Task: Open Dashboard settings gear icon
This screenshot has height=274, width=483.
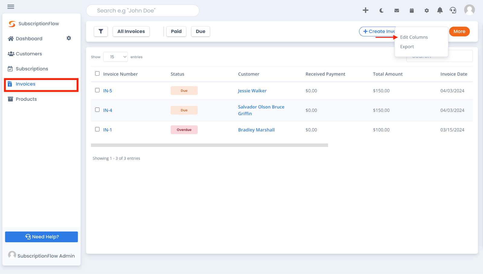Action: point(69,38)
